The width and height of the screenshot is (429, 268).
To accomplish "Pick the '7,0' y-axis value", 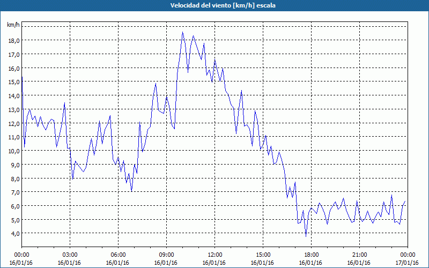I will coord(16,192).
